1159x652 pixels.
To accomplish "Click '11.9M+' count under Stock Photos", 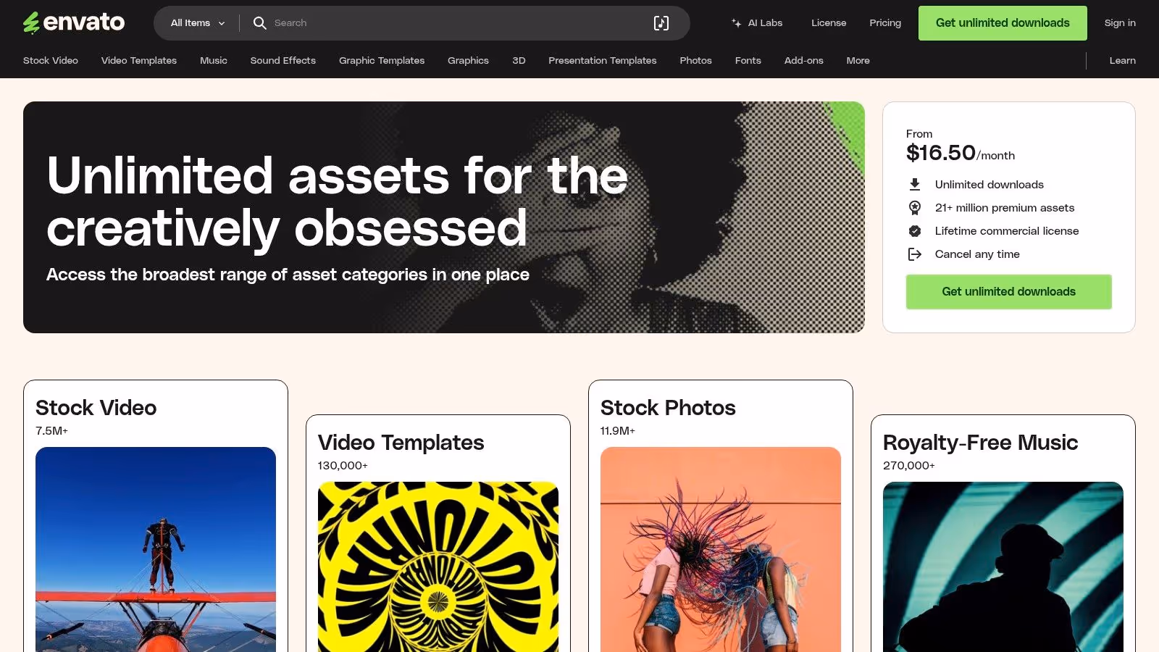I will click(x=617, y=431).
